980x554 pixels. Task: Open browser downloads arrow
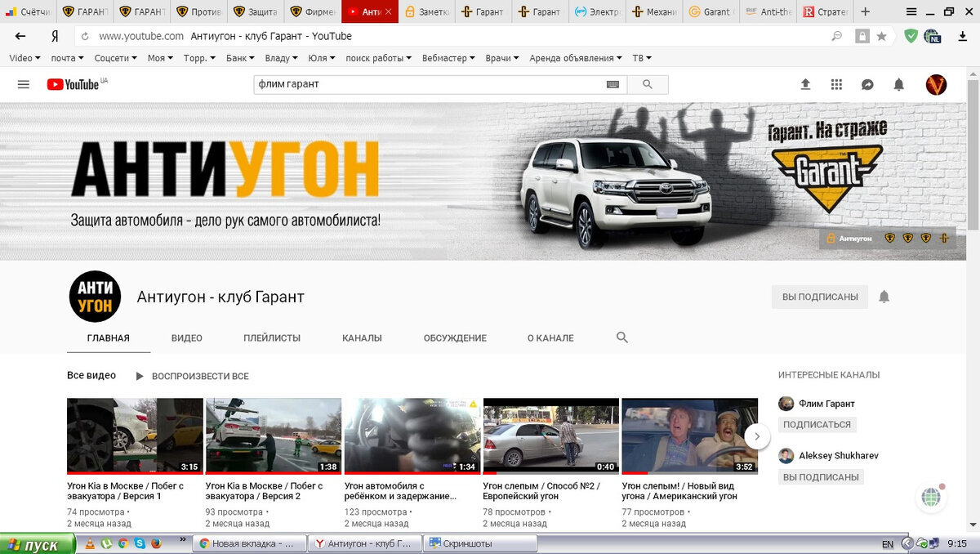(963, 36)
